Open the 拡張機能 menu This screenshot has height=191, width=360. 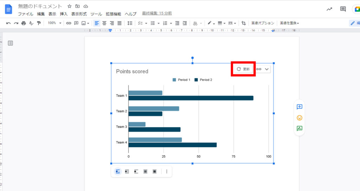coord(114,14)
